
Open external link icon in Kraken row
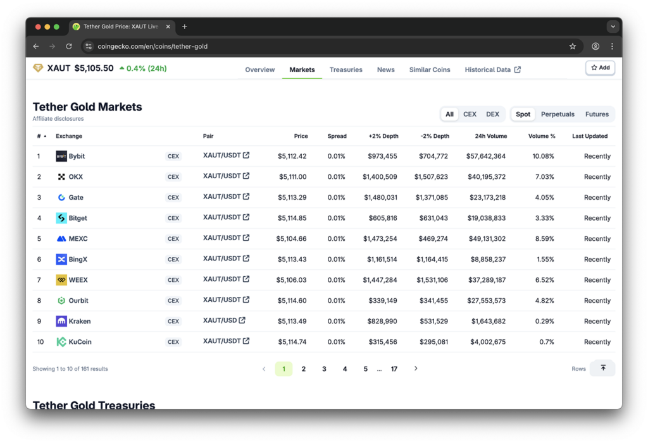pyautogui.click(x=242, y=320)
